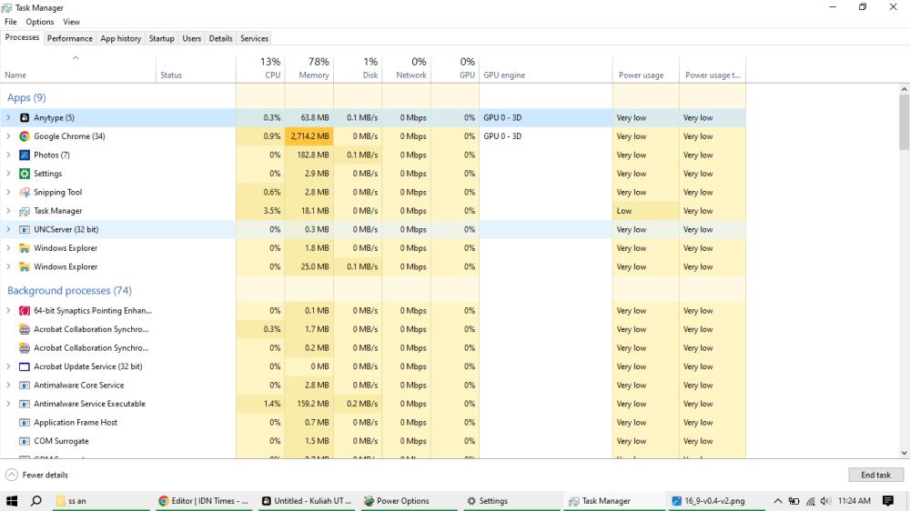Image resolution: width=910 pixels, height=511 pixels.
Task: Click the scrollbar up arrow
Action: point(905,89)
